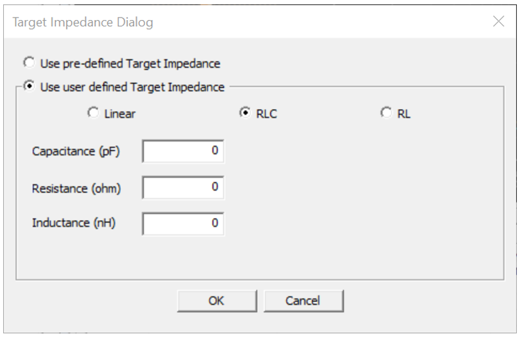Viewport: 520px width, 339px height.
Task: Click the Capacitance (pF) label text
Action: [75, 151]
